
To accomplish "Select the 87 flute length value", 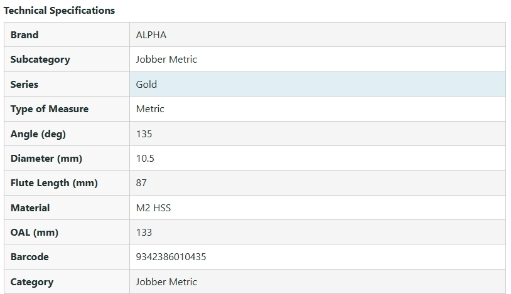I will pos(141,183).
